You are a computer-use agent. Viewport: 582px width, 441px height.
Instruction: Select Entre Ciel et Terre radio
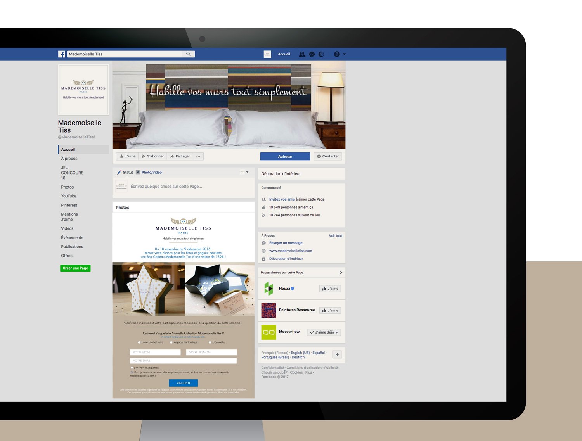pyautogui.click(x=139, y=342)
